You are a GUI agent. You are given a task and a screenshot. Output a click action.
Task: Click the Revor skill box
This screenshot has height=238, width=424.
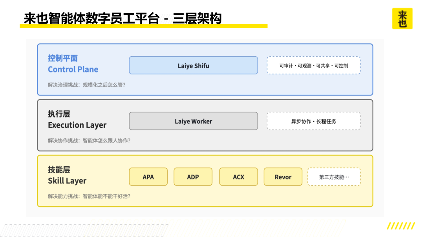(283, 177)
